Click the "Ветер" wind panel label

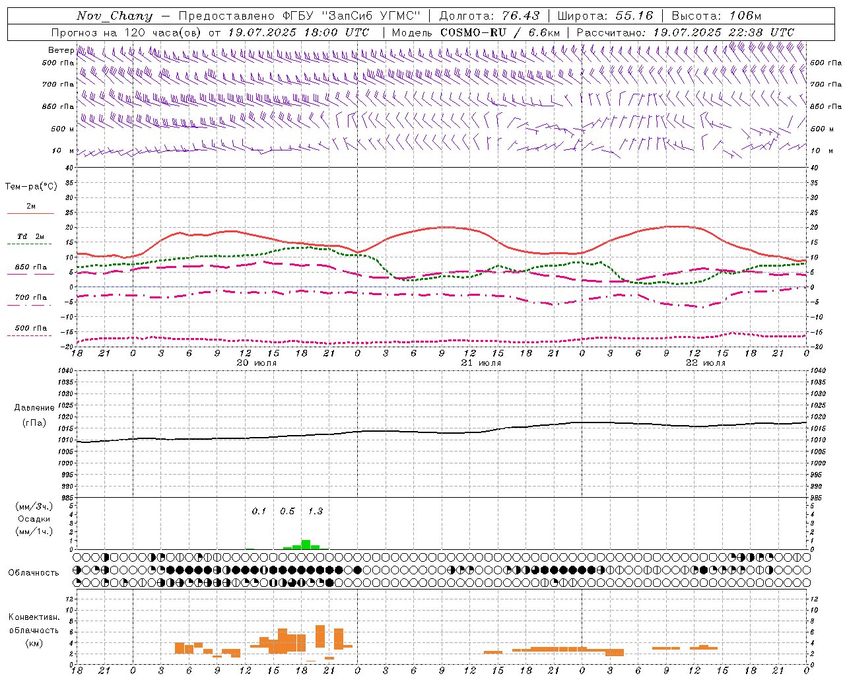(61, 50)
